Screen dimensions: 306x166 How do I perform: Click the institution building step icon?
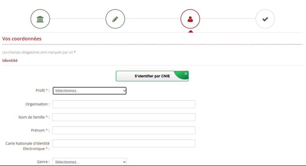40,19
